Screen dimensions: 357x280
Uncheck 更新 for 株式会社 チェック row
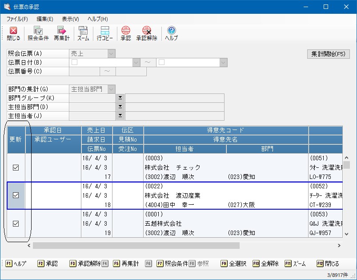[16, 167]
